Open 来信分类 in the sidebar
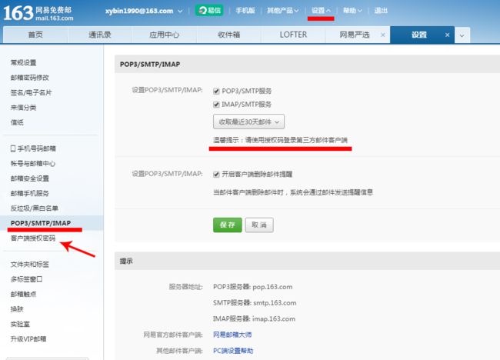 23,108
